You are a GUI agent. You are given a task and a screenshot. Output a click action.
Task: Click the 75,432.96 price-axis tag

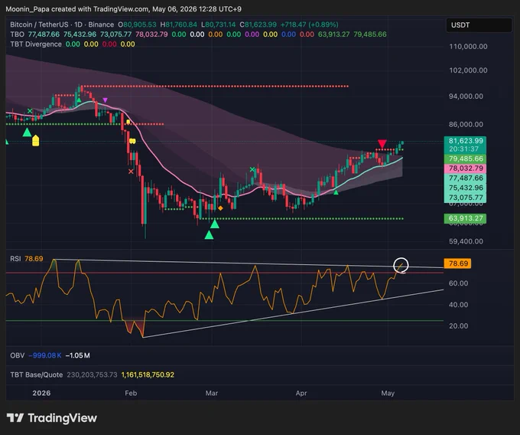point(465,188)
